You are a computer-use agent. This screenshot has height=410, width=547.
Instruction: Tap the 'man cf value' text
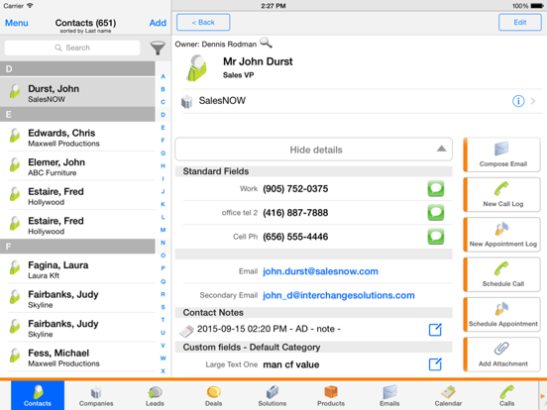(x=291, y=364)
